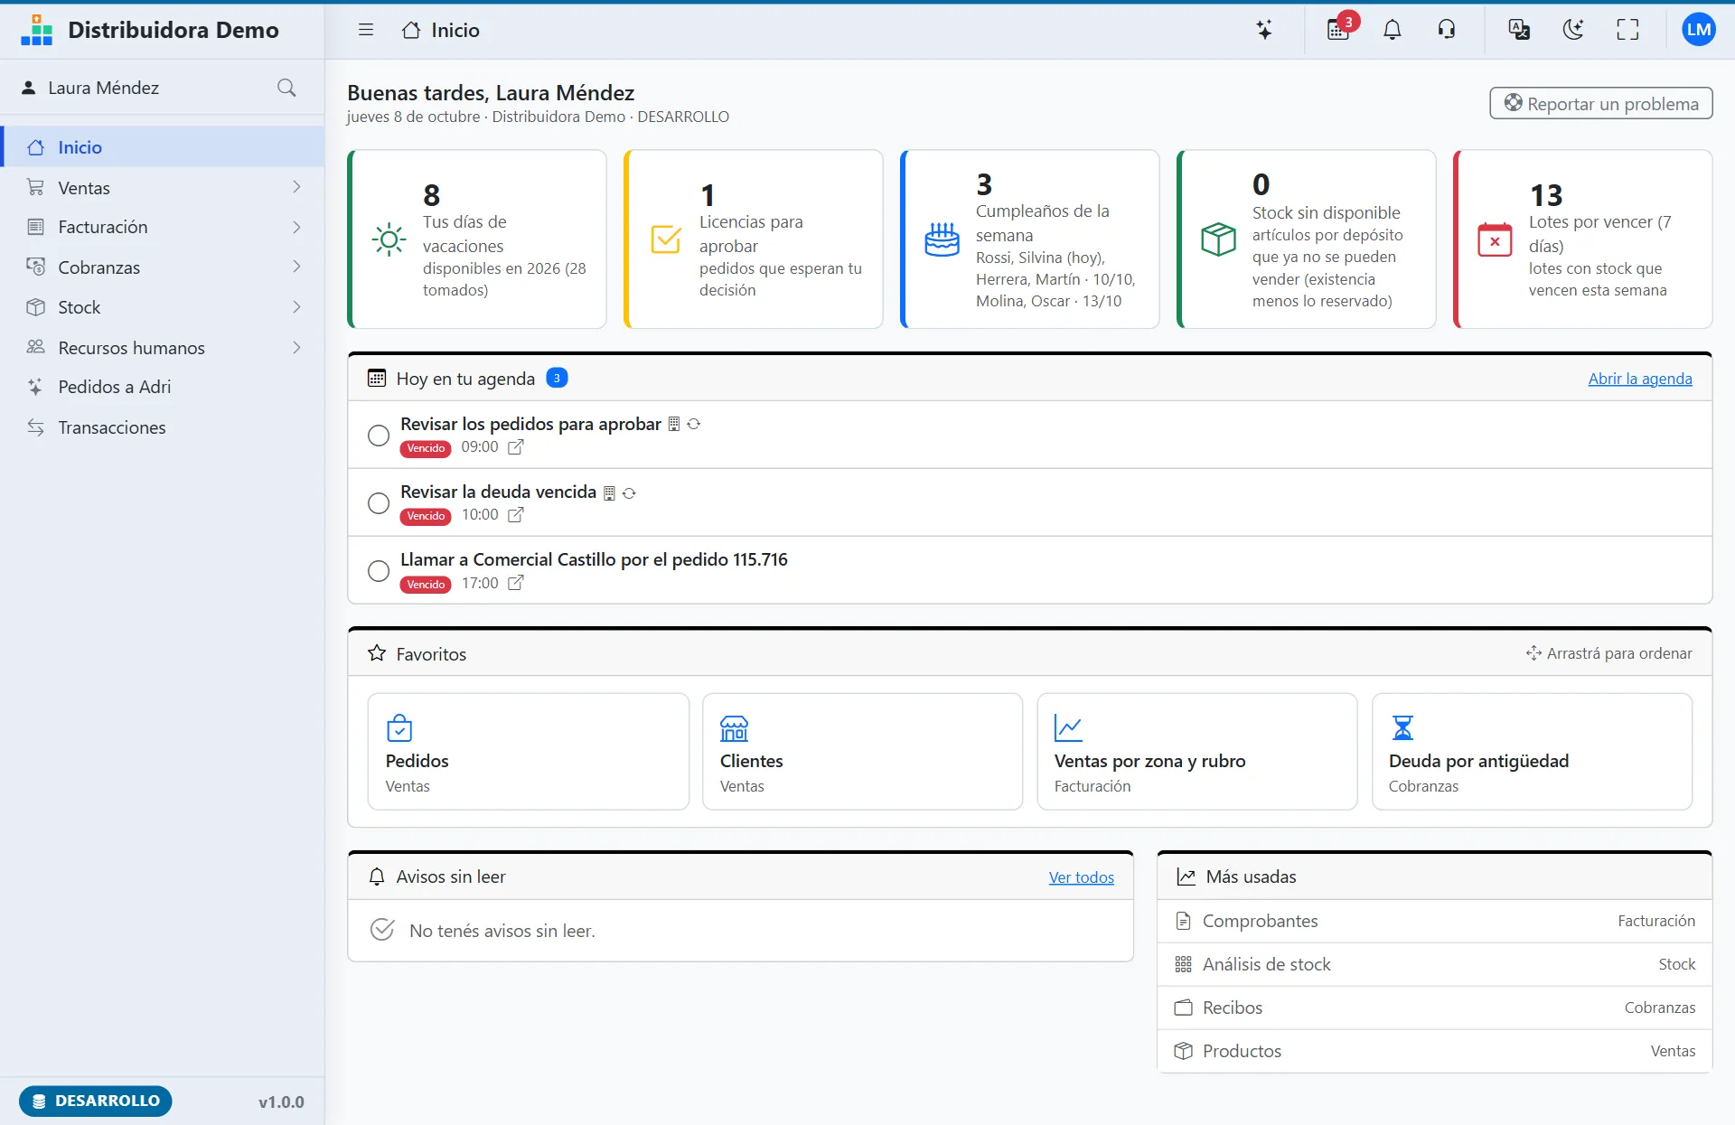Open Deuda por antigüedad favorite

coord(1532,751)
